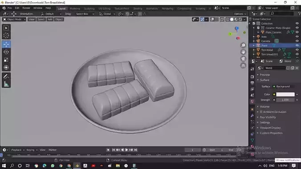
Task: Click the outliner search field icon
Action: click(272, 14)
